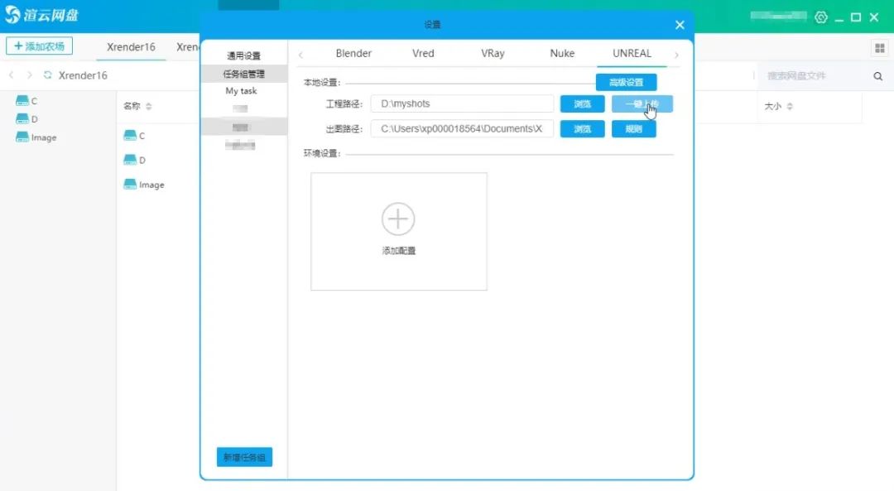Click the search magnifier icon
This screenshot has width=894, height=491.
coord(878,76)
